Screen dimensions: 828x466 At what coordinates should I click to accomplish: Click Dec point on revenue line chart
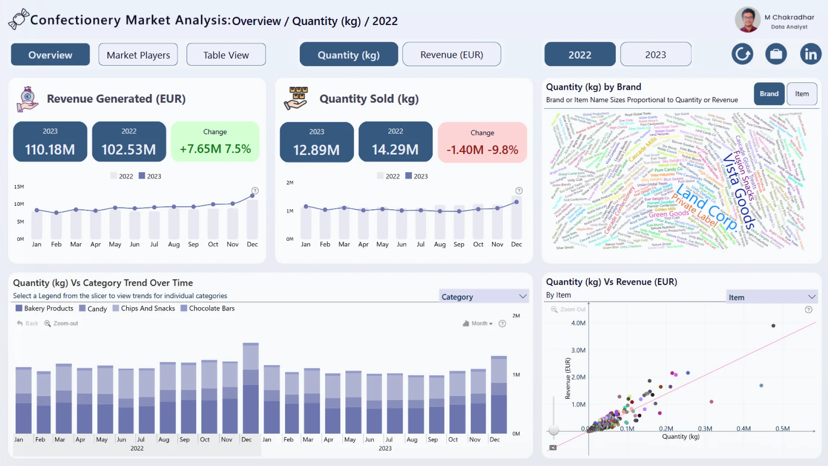(x=253, y=196)
